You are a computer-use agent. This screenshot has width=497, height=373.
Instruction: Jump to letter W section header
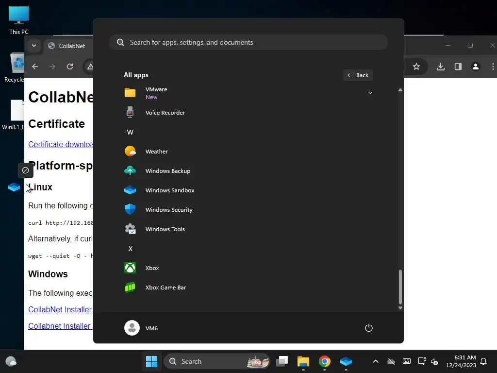tap(130, 132)
